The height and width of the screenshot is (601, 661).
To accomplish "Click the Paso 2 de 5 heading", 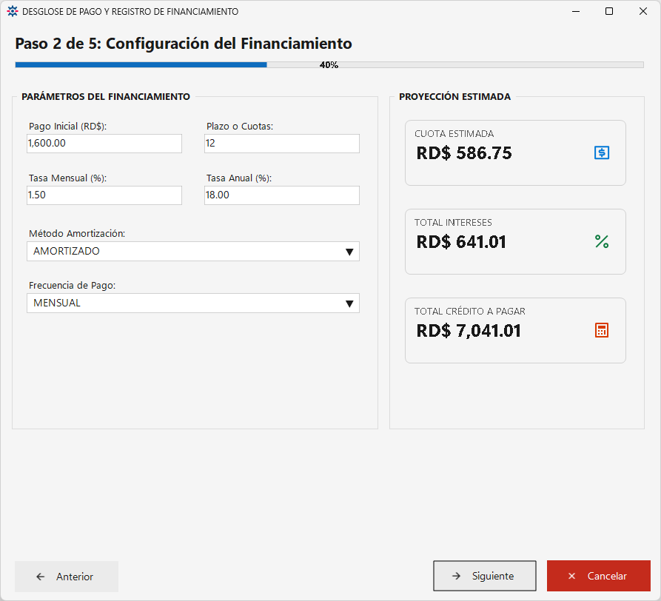I will pyautogui.click(x=184, y=44).
